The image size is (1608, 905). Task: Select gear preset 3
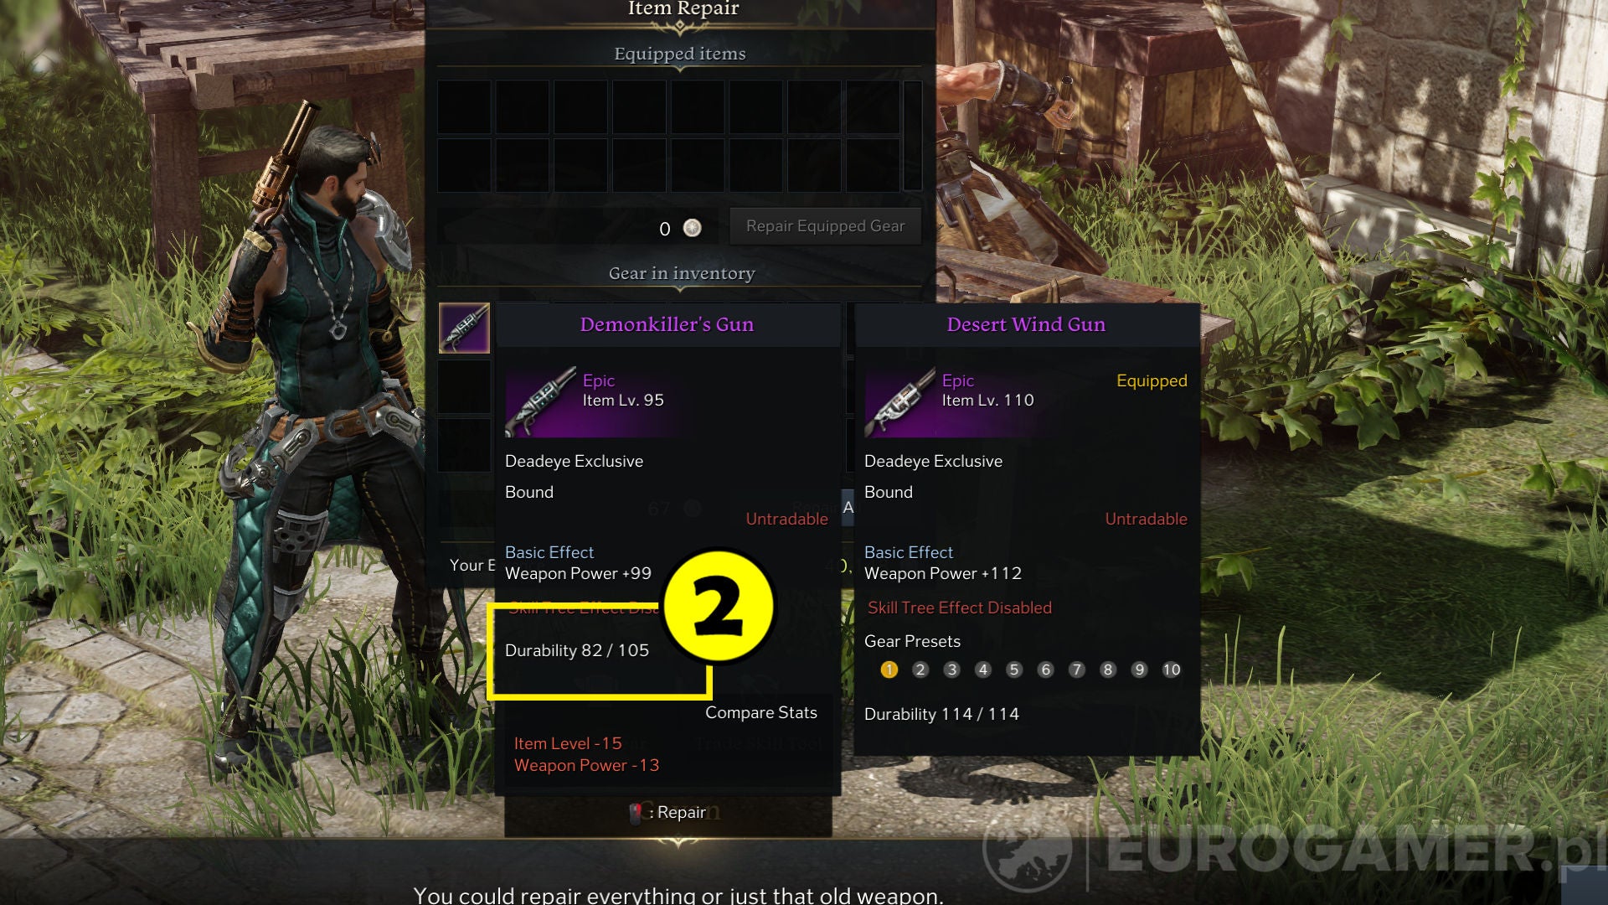coord(951,670)
